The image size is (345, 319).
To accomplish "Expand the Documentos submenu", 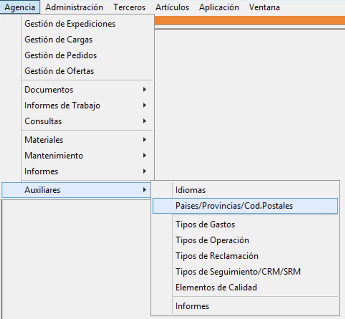I will click(x=49, y=90).
